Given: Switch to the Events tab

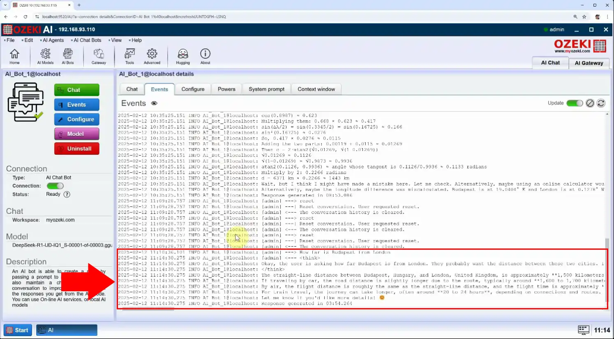Looking at the screenshot, I should click(159, 89).
